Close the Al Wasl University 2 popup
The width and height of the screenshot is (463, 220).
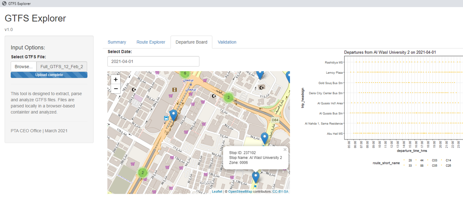point(285,150)
